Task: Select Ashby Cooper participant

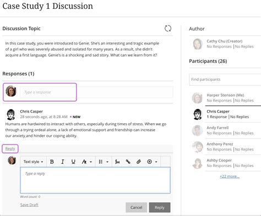Action: pyautogui.click(x=219, y=160)
